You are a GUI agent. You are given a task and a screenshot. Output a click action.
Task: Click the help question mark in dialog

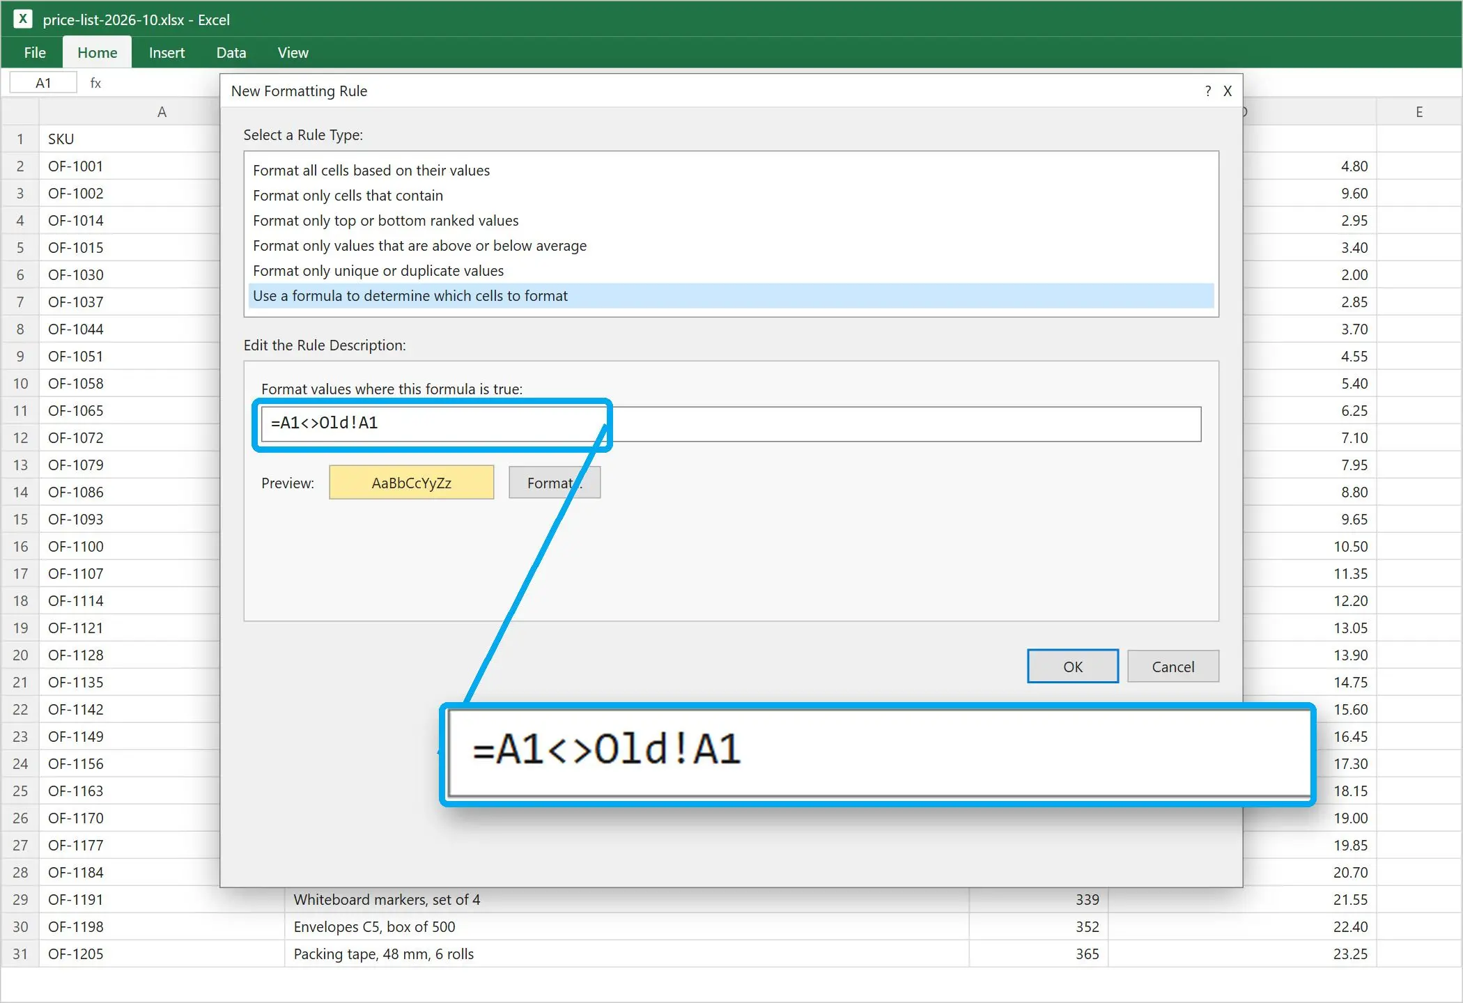[1207, 91]
